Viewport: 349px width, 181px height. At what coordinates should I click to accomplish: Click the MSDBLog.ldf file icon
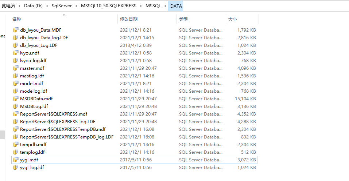pyautogui.click(x=16, y=106)
